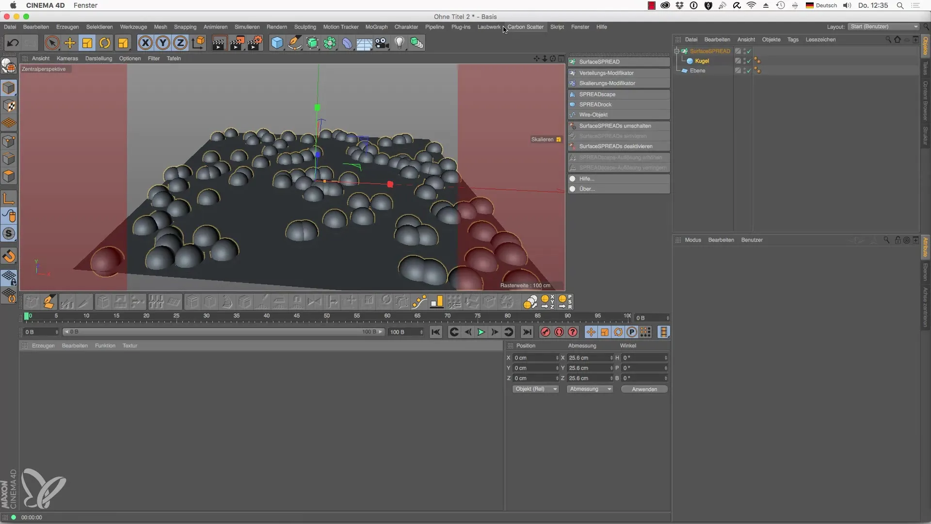931x524 pixels.
Task: Click frame 50 on the timeline ruler
Action: click(x=327, y=316)
